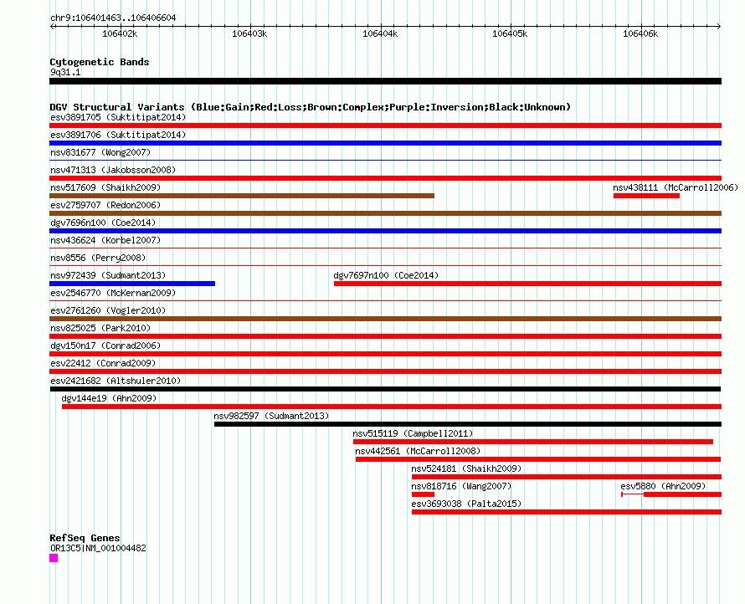Open the nsv831677 (Wong2007) variant label
The image size is (745, 604).
[100, 152]
